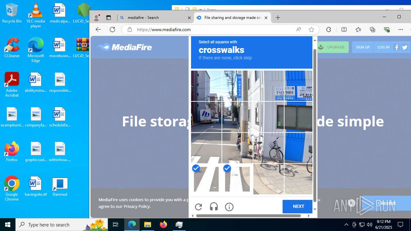Open Edge Collections

click(372, 30)
